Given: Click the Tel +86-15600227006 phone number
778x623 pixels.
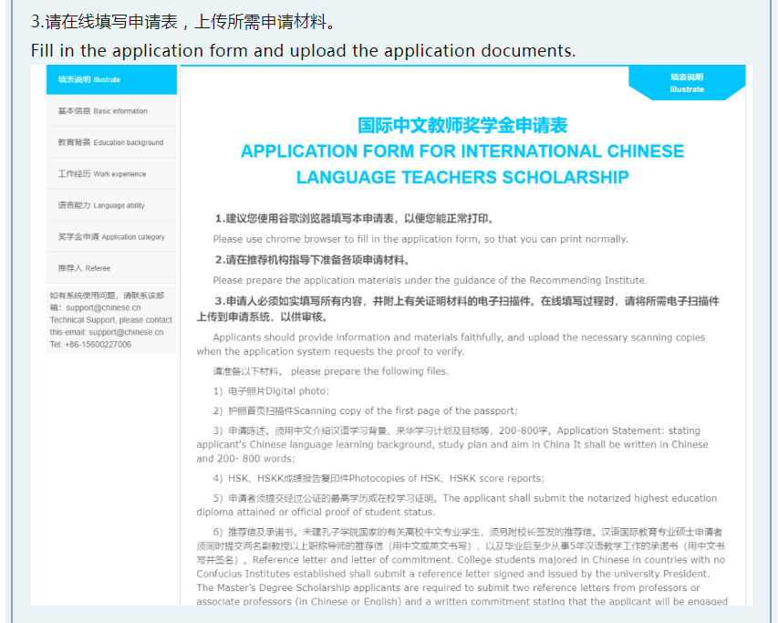Looking at the screenshot, I should tap(90, 345).
